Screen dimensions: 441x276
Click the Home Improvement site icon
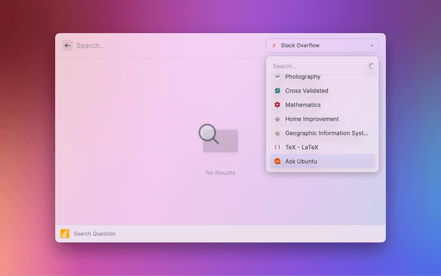point(277,119)
